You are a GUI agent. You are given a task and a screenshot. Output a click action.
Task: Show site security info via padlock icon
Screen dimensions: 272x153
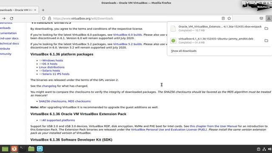pyautogui.click(x=49, y=18)
